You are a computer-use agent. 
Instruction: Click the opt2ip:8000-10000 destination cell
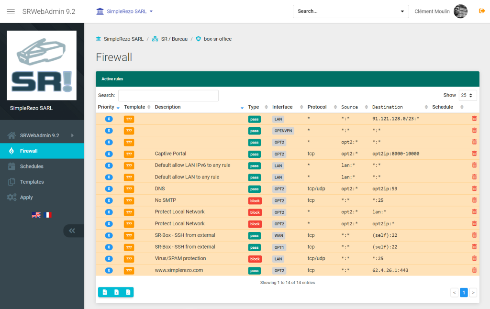coord(396,154)
